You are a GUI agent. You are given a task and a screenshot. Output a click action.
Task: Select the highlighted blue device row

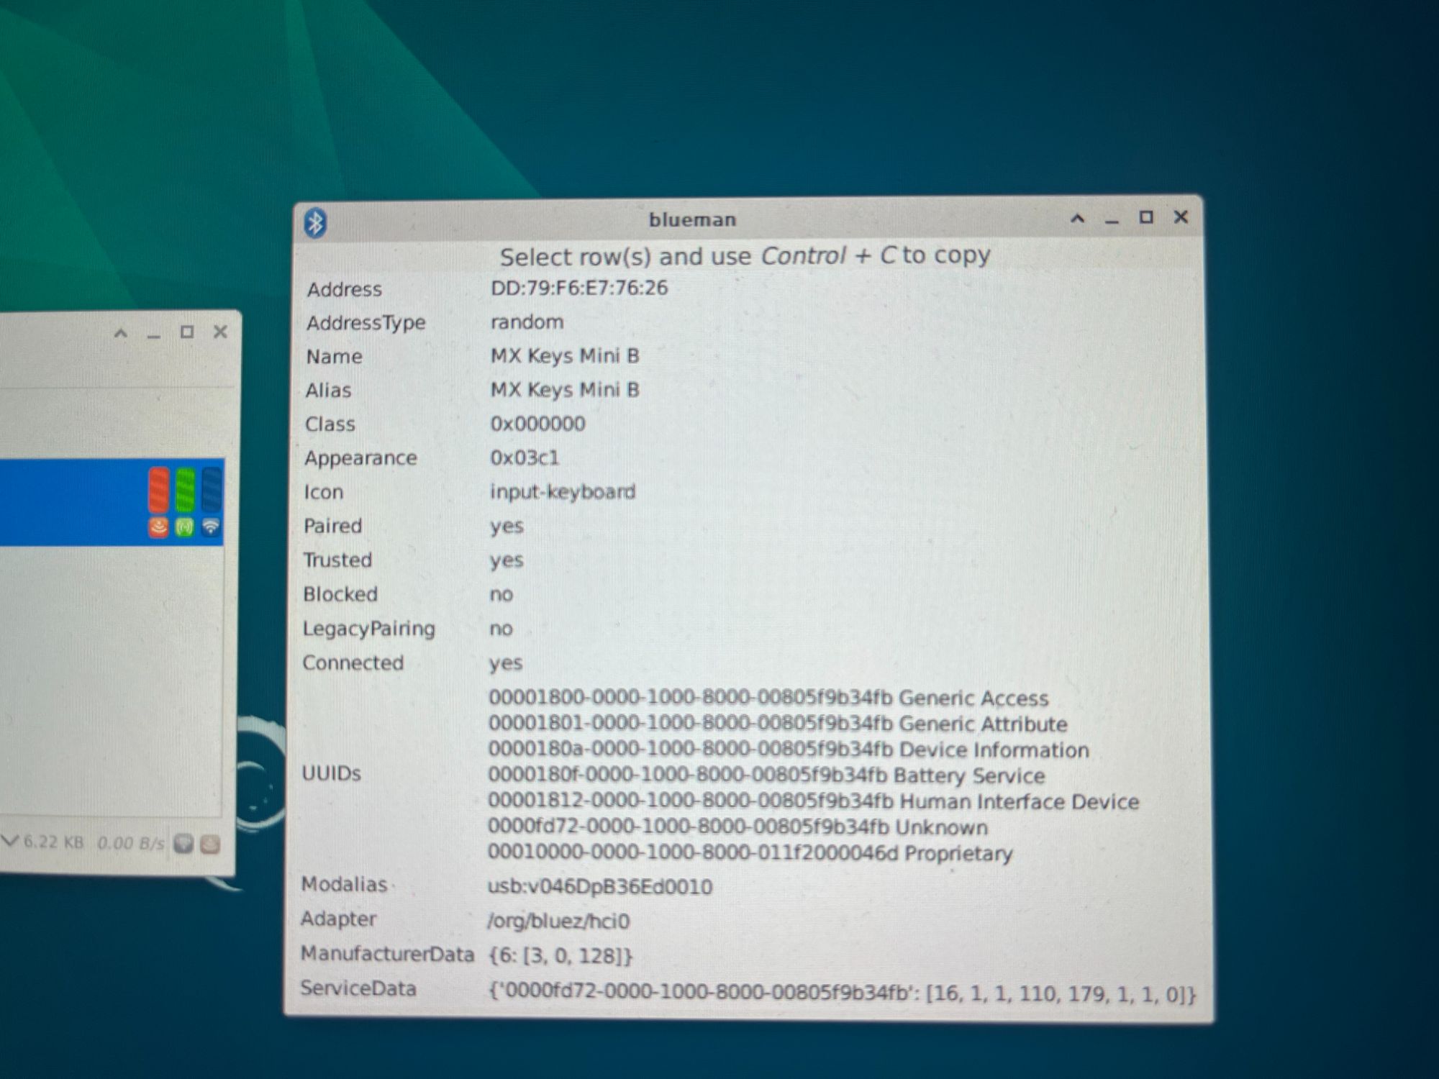pos(112,502)
